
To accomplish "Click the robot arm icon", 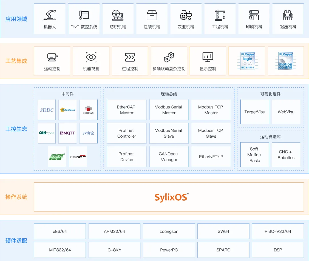I will [x=50, y=15].
